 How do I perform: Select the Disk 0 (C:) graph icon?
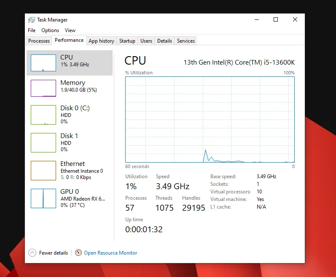click(x=43, y=115)
